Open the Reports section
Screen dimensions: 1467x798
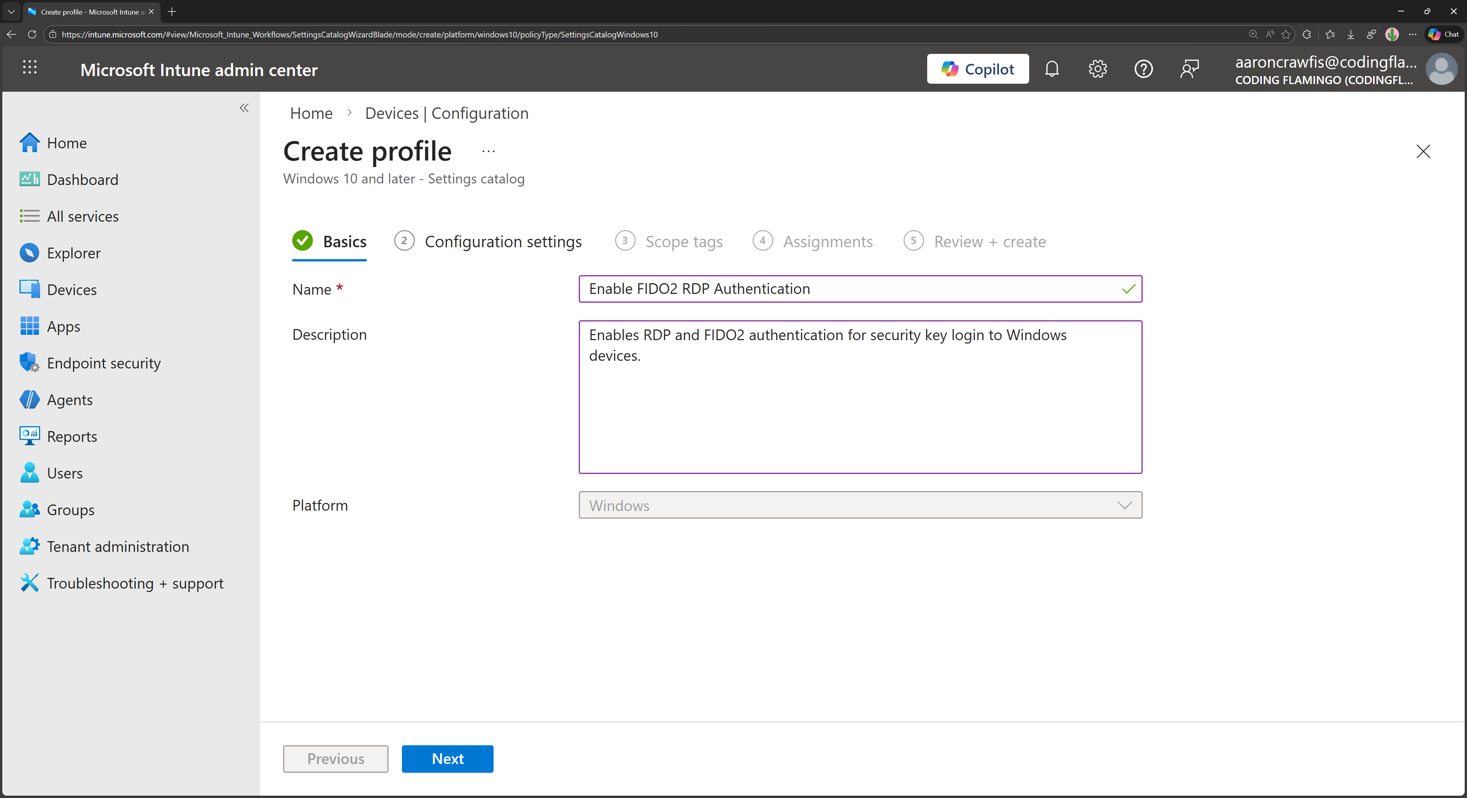coord(72,436)
